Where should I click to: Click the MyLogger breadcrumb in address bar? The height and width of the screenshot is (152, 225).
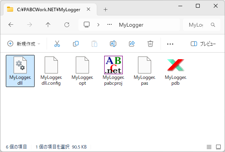[131, 25]
